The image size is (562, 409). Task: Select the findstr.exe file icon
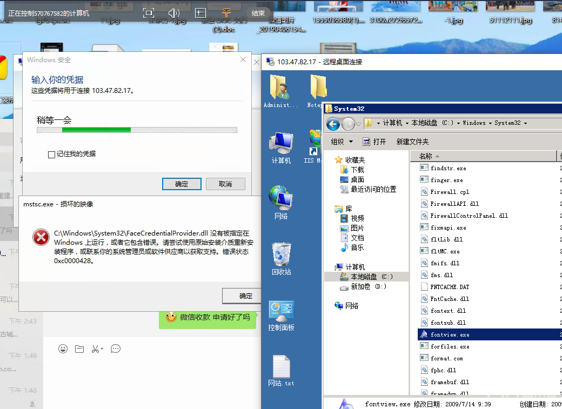coord(424,167)
